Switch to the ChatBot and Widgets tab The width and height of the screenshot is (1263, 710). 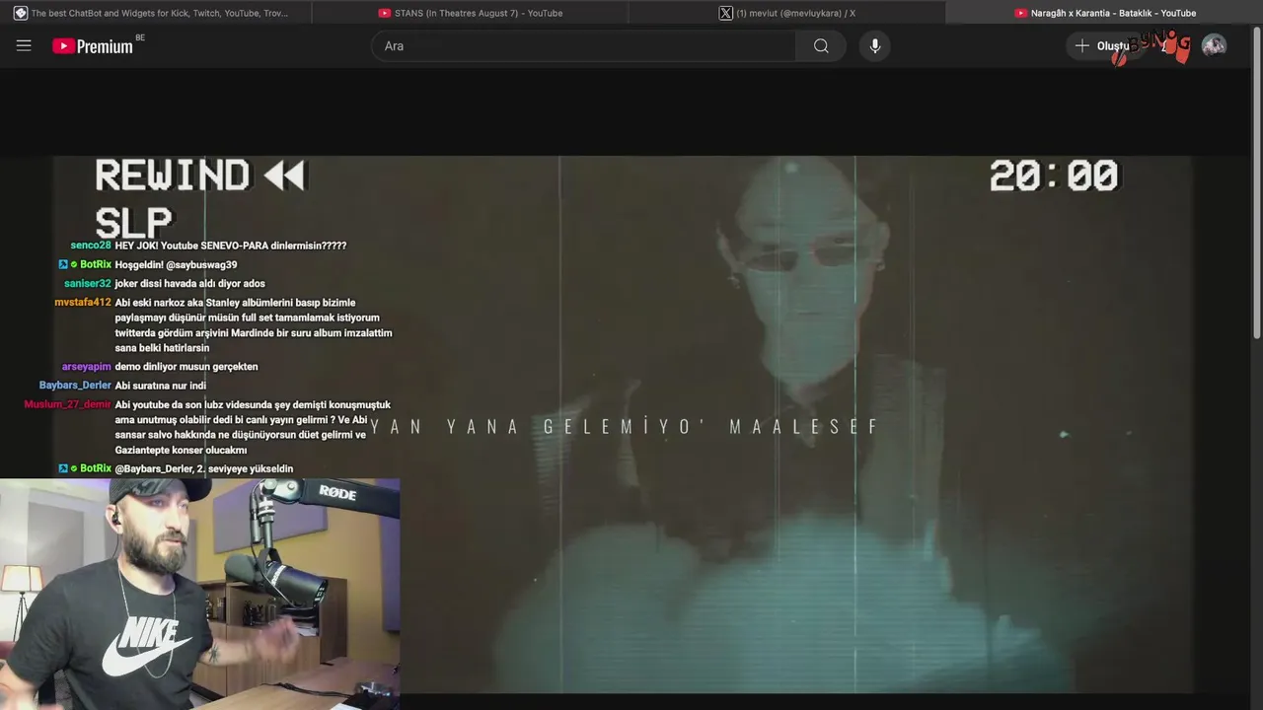coord(156,13)
